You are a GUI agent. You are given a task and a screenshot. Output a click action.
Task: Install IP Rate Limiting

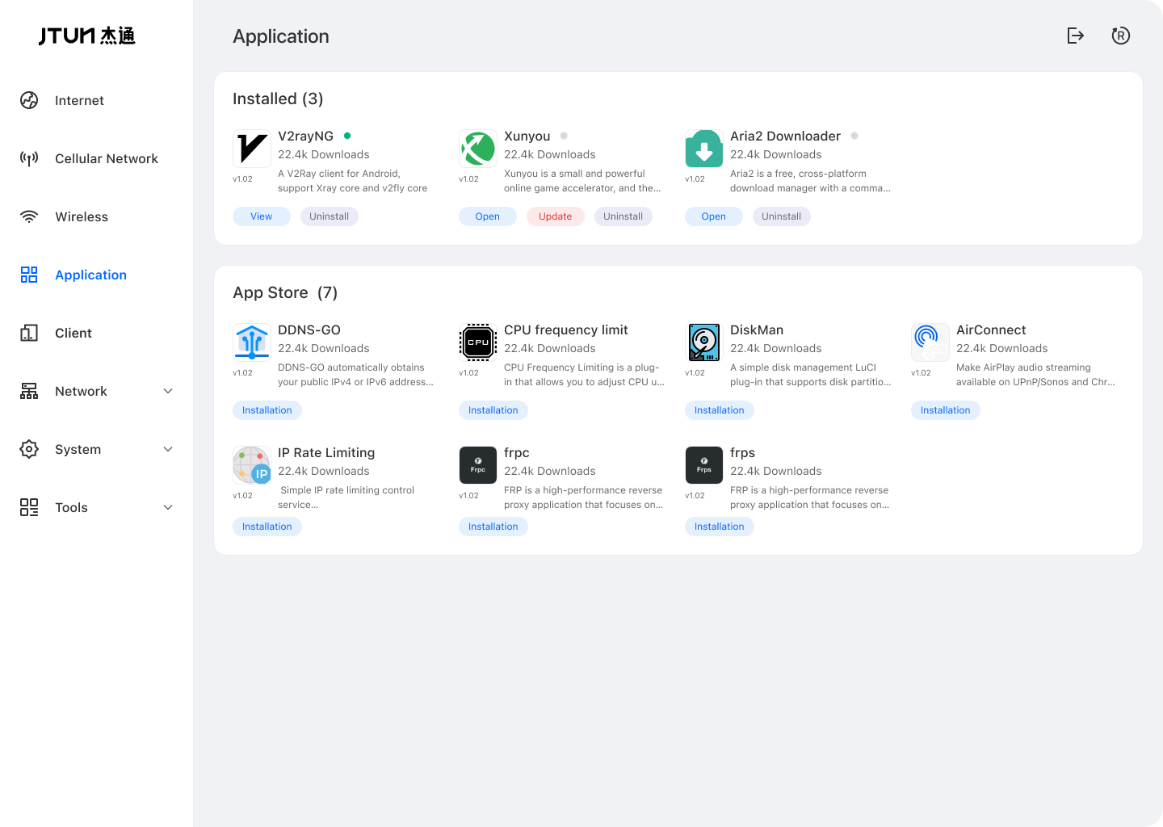click(267, 527)
